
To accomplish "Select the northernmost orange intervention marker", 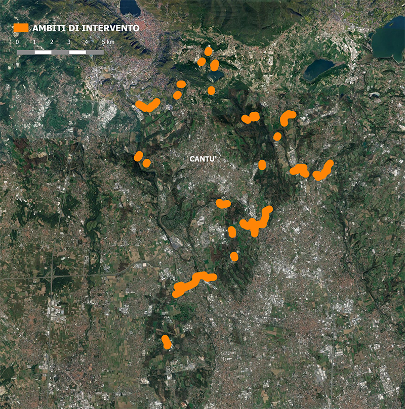I will click(208, 51).
